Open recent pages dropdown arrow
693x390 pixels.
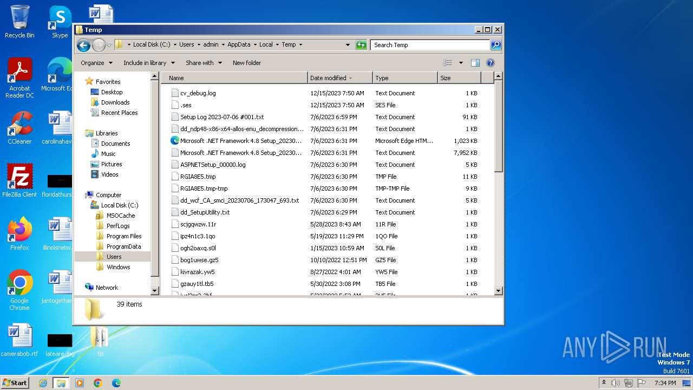[x=109, y=45]
